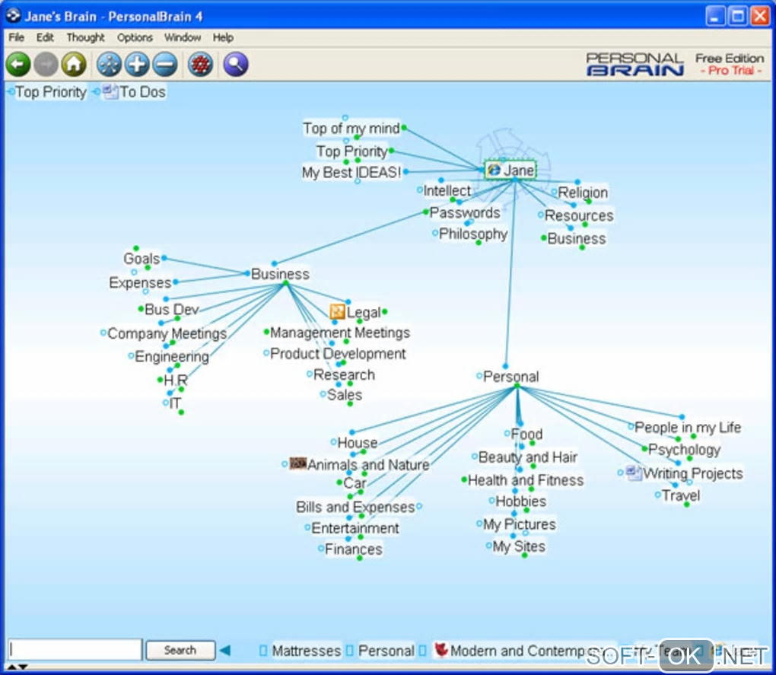Open the Thought menu
Image resolution: width=776 pixels, height=675 pixels.
click(x=86, y=37)
